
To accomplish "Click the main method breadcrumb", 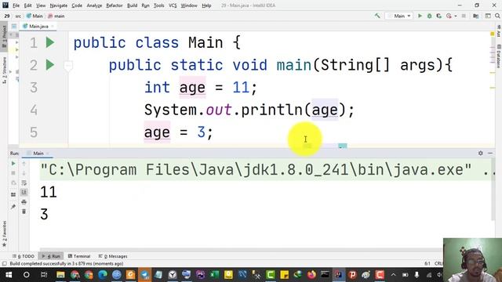I will click(x=56, y=16).
